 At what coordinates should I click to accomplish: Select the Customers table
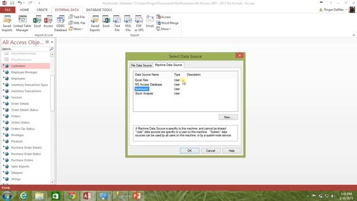(x=26, y=66)
